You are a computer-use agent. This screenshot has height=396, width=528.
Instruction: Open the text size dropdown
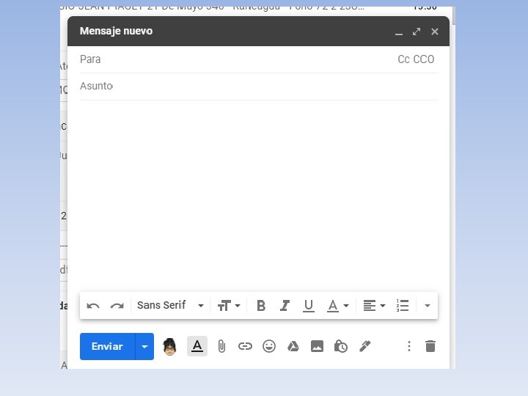coord(229,306)
